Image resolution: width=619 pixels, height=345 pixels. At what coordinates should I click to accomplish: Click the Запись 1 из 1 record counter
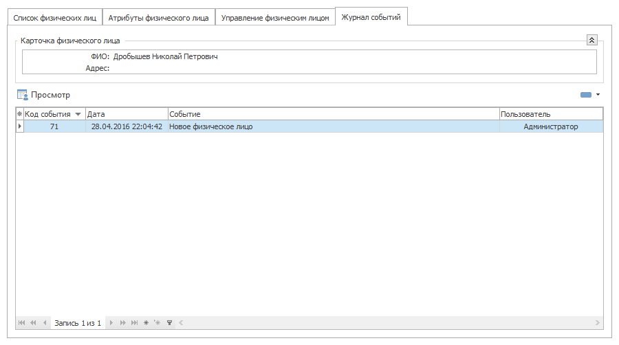tap(78, 323)
